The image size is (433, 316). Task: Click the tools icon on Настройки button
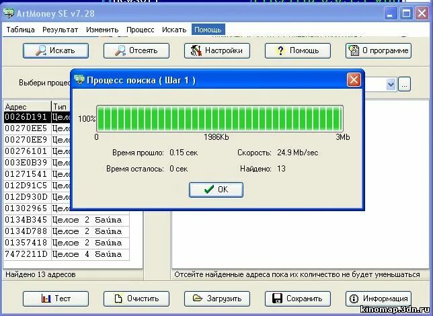(x=196, y=50)
